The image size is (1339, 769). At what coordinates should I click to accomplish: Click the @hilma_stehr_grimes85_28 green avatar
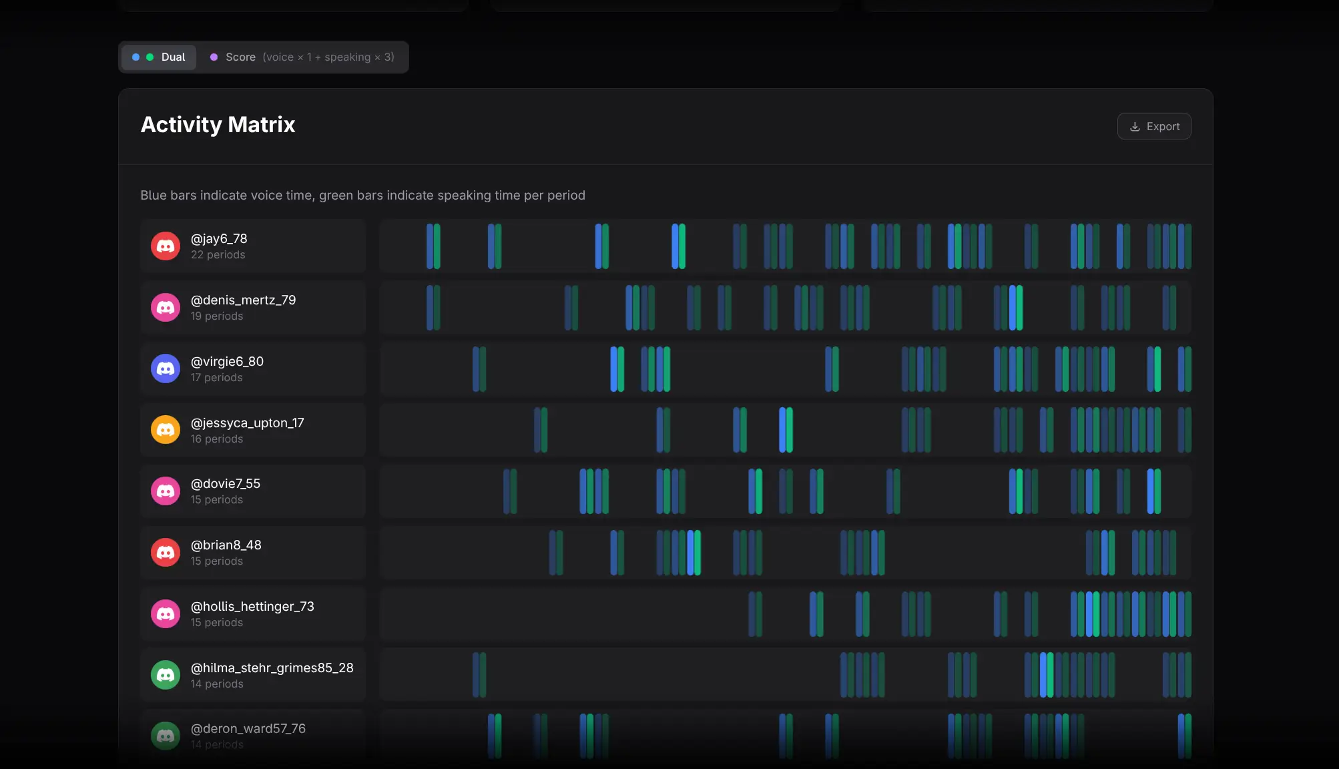click(x=166, y=676)
